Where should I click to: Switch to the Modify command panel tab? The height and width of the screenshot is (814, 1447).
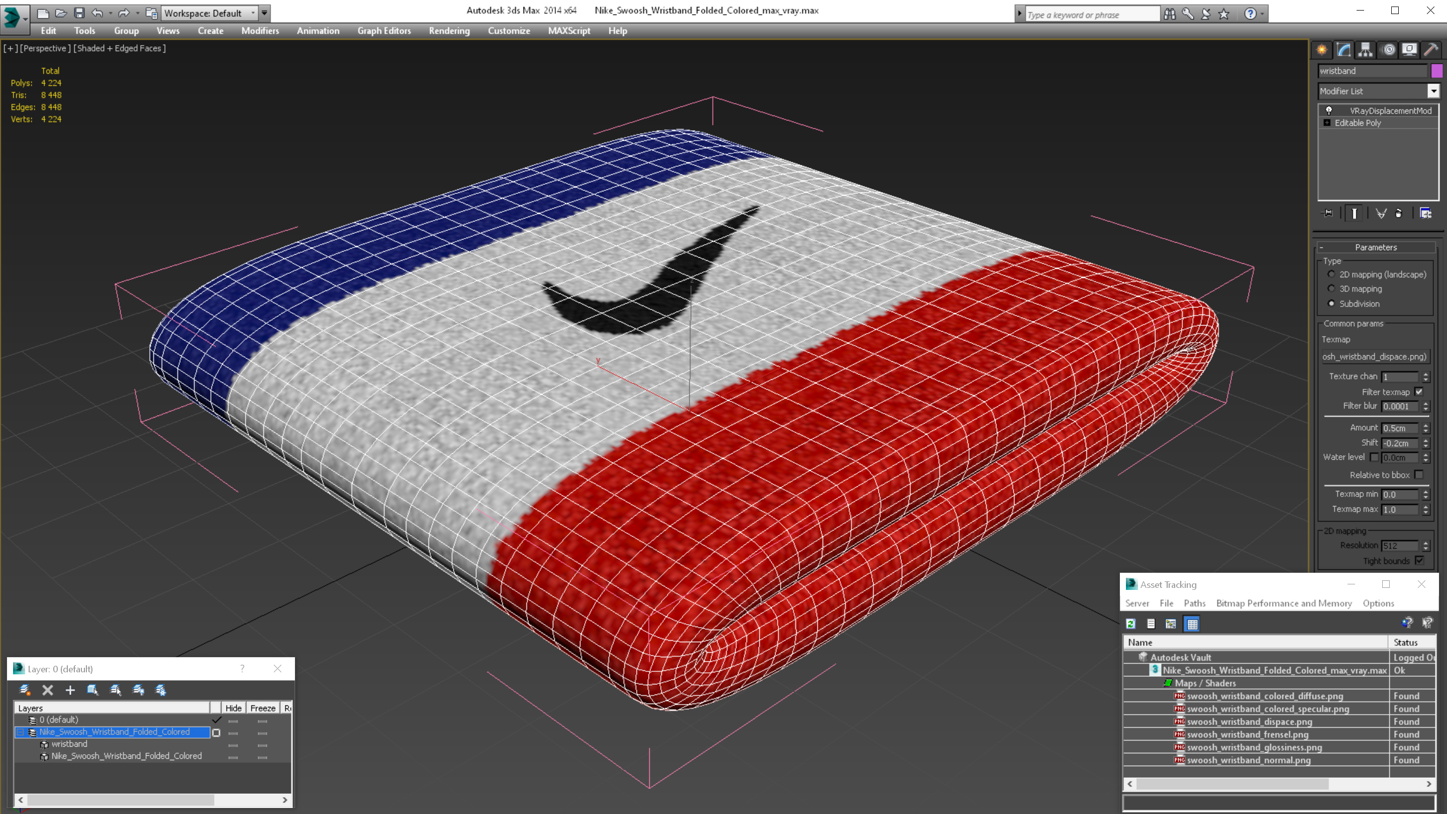tap(1343, 50)
